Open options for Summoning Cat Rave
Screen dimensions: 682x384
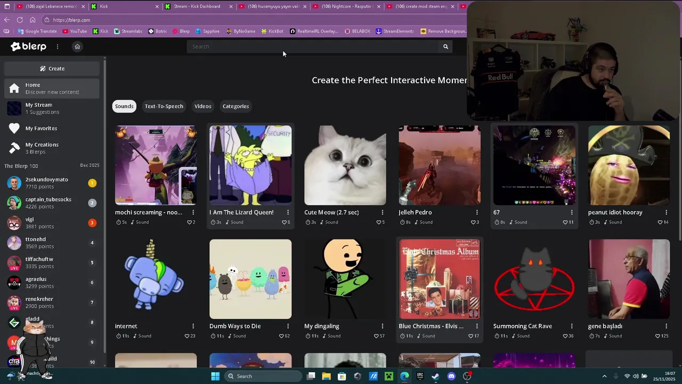click(572, 326)
